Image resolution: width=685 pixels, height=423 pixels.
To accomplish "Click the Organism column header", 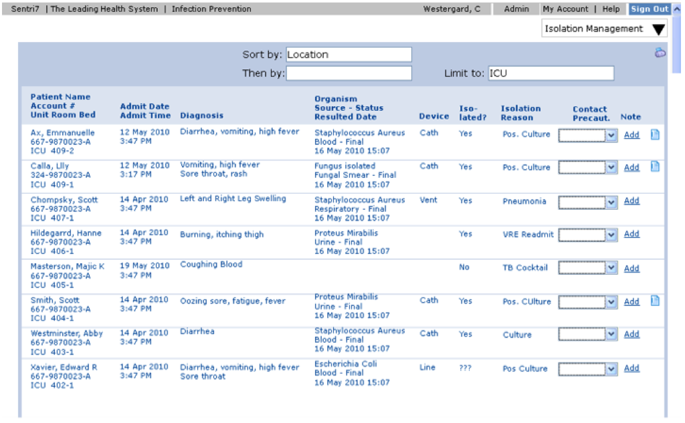I will (x=336, y=99).
